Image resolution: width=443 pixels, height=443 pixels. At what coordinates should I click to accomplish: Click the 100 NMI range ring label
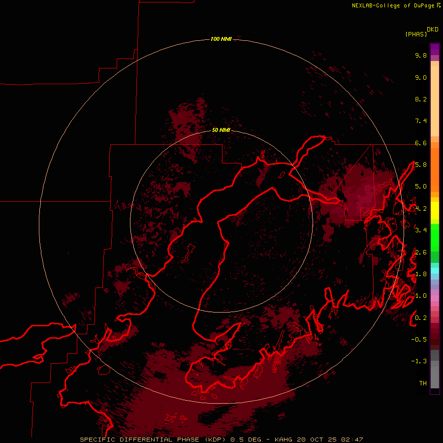click(221, 39)
